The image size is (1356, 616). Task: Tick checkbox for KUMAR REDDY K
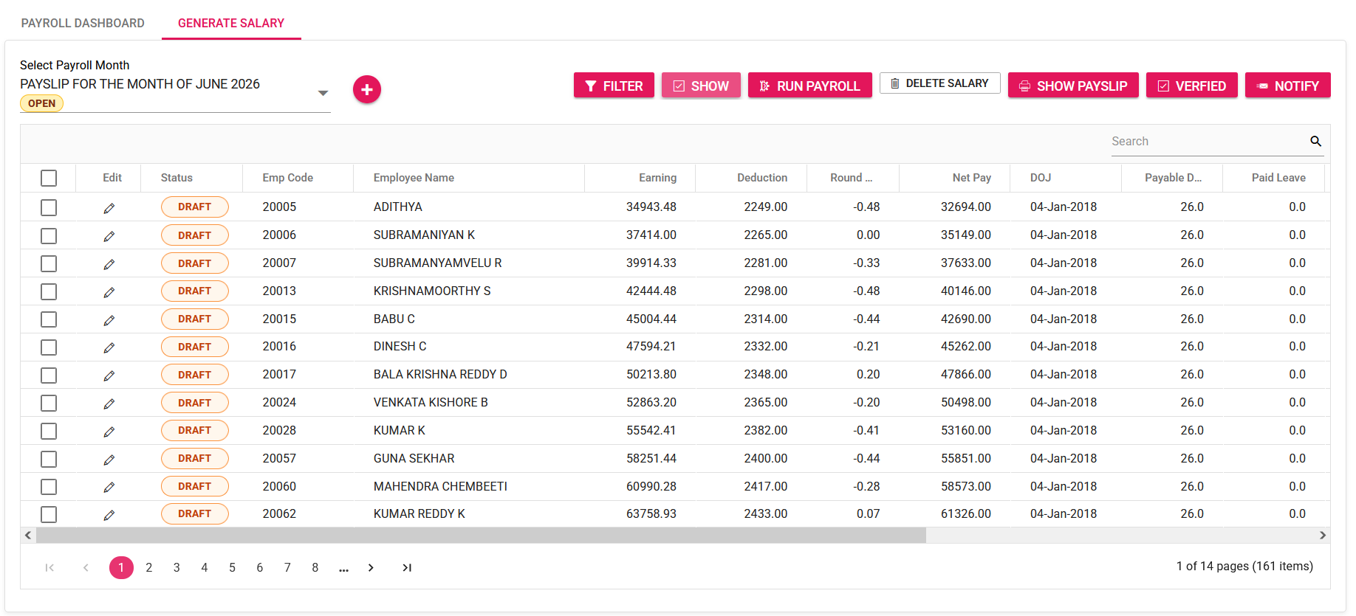[x=49, y=514]
